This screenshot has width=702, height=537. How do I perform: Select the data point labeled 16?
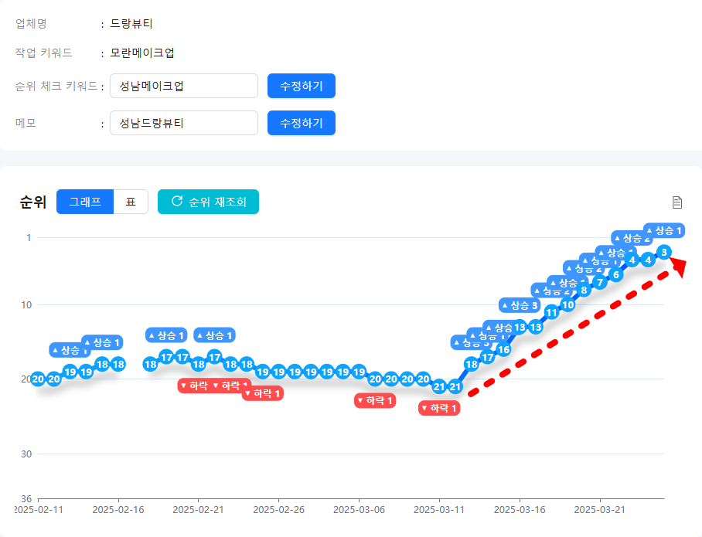(503, 349)
